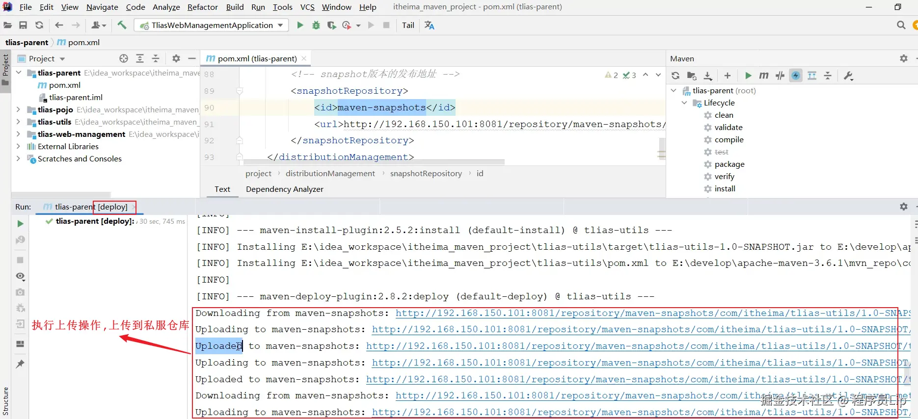Open the Build menu

[x=235, y=7]
